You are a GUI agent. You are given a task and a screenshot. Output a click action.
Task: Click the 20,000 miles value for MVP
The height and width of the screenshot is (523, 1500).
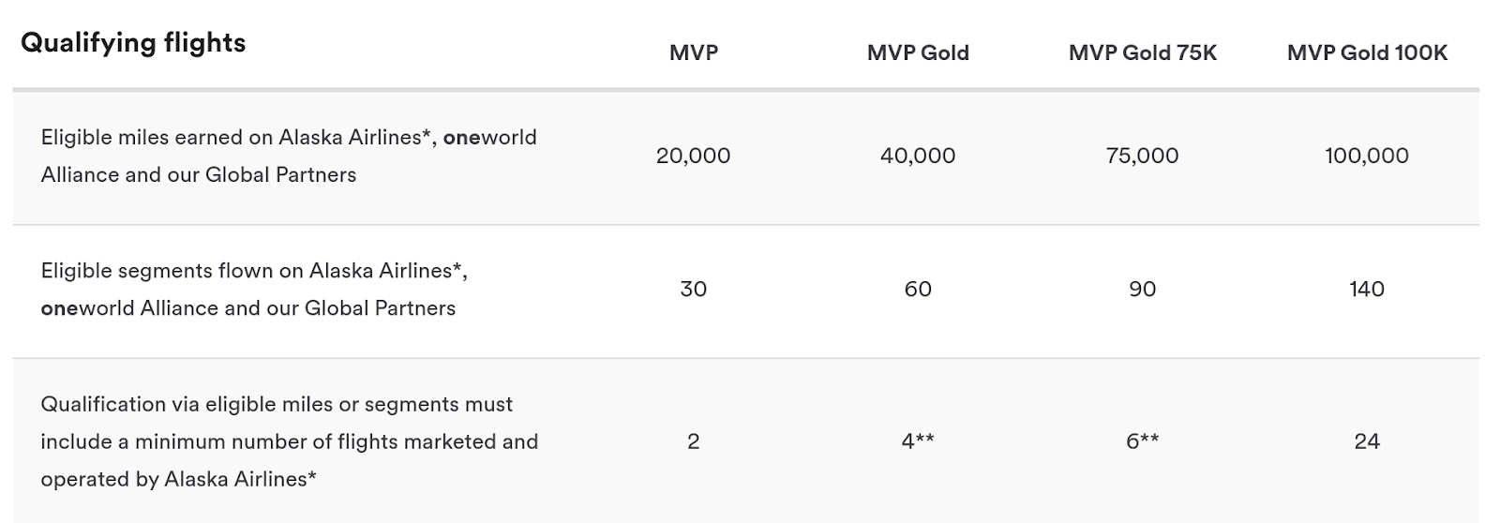[x=694, y=156]
